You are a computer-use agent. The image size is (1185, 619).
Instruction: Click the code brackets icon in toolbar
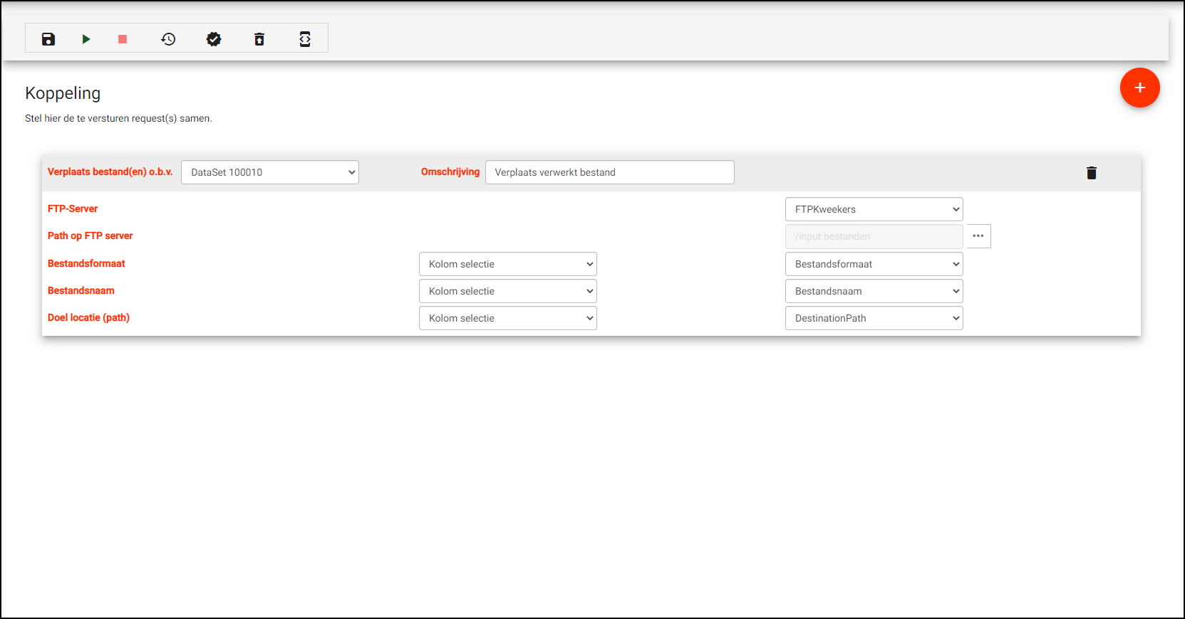coord(305,39)
